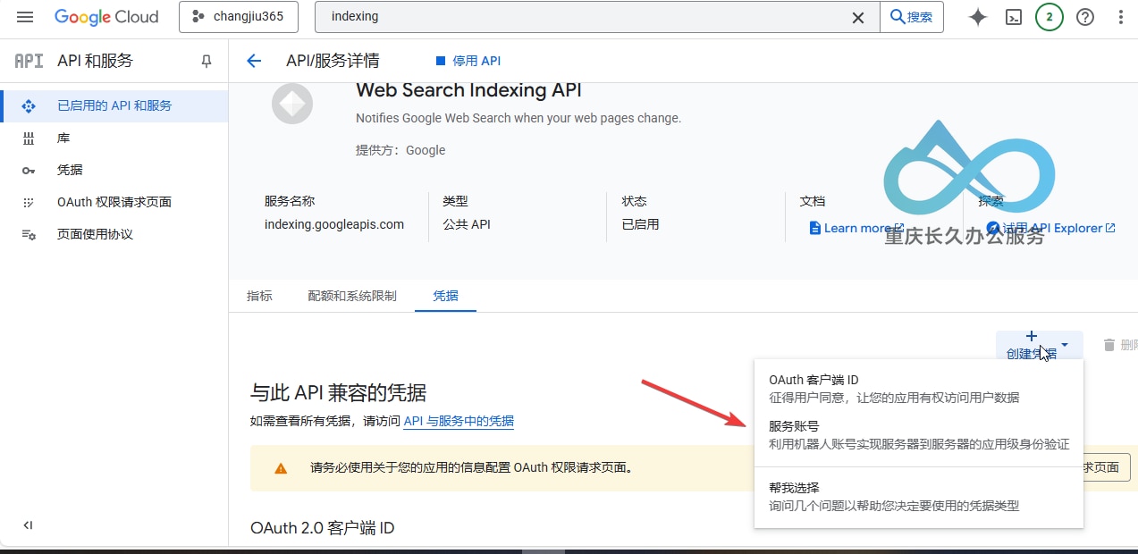Switch to the 配额和系统限制 tab
This screenshot has width=1138, height=554.
coord(352,296)
